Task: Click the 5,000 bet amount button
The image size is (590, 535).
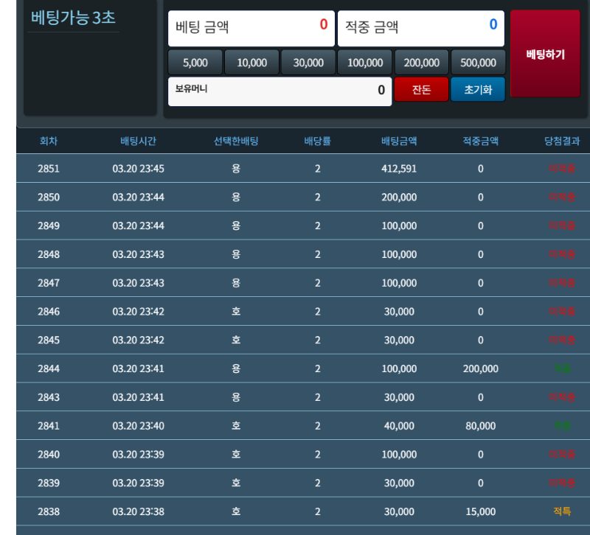Action: (x=195, y=63)
